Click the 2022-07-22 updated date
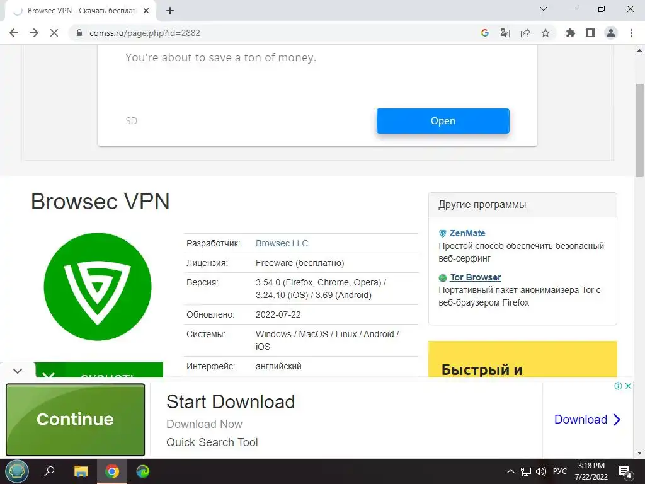645x484 pixels. point(278,315)
